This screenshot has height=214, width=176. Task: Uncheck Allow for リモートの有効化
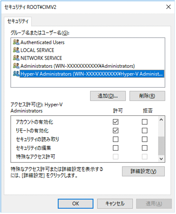115,131
